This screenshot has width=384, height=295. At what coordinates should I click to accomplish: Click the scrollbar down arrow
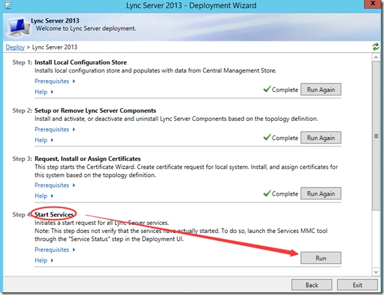tap(376, 272)
